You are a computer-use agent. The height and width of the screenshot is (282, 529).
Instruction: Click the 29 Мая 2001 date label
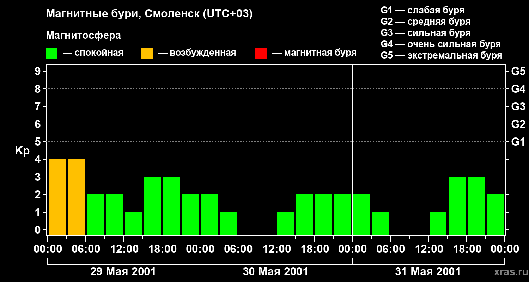123,272
